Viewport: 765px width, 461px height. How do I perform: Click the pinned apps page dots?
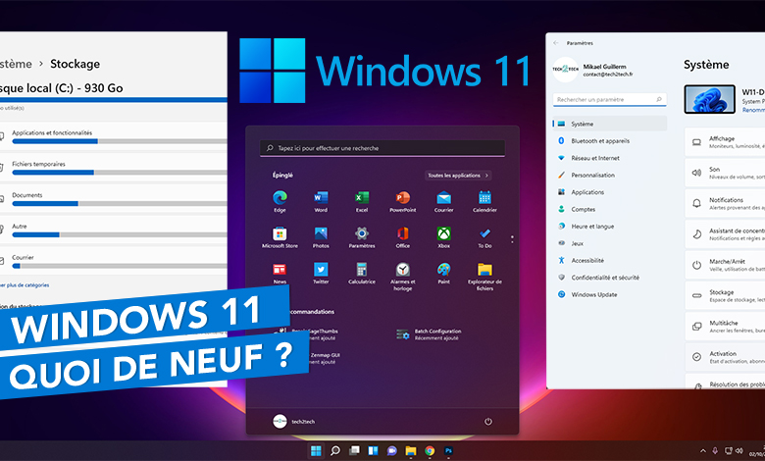click(x=512, y=239)
